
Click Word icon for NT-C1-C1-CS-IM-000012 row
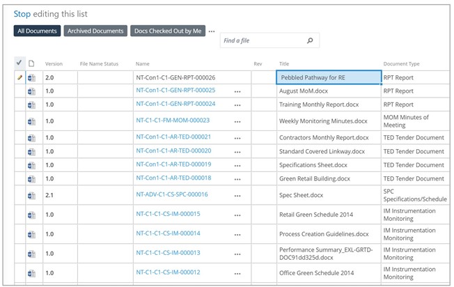tap(31, 273)
